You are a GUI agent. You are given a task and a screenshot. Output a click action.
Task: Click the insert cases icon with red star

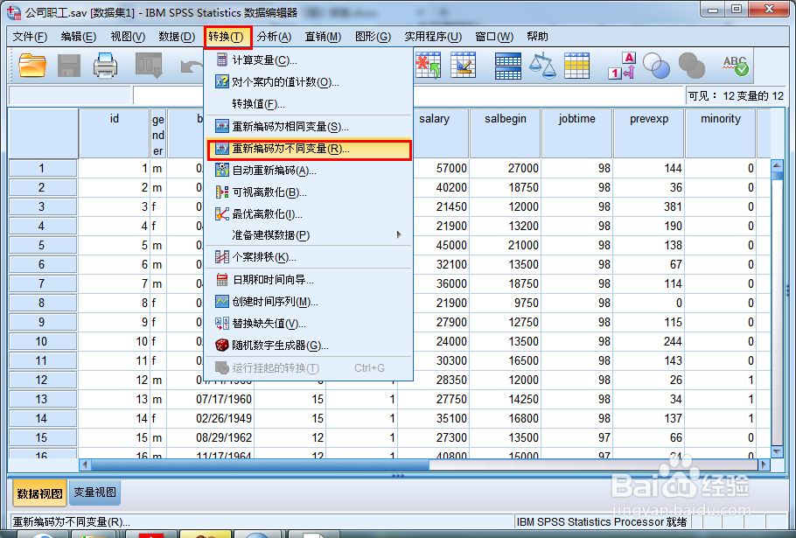[428, 66]
